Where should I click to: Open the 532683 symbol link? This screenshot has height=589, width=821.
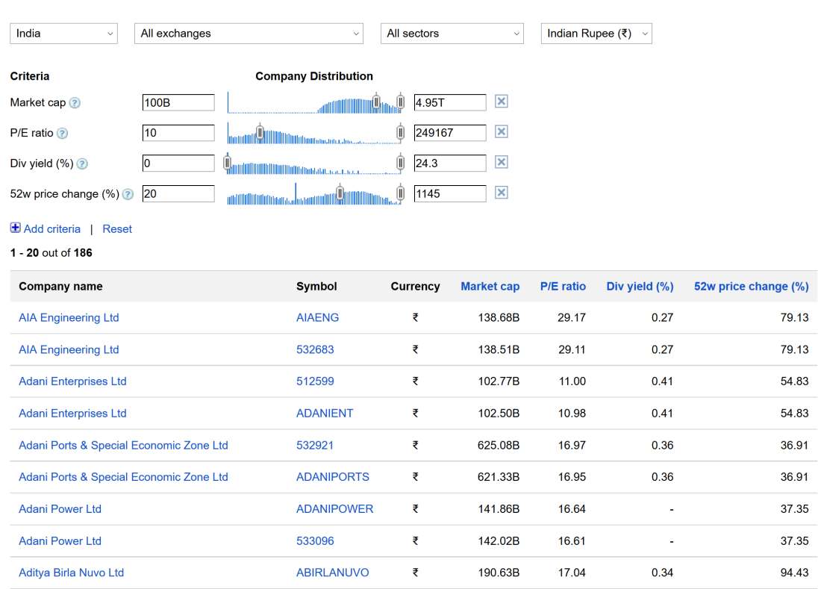[315, 349]
